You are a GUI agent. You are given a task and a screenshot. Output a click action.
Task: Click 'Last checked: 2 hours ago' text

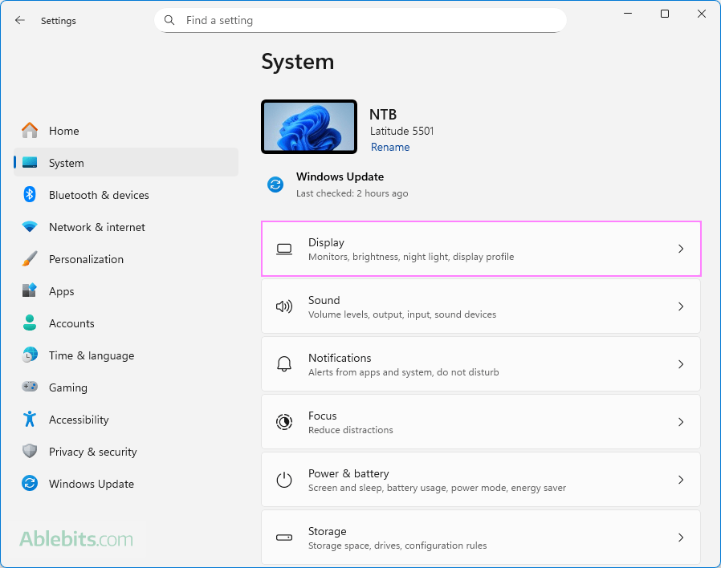(x=352, y=193)
